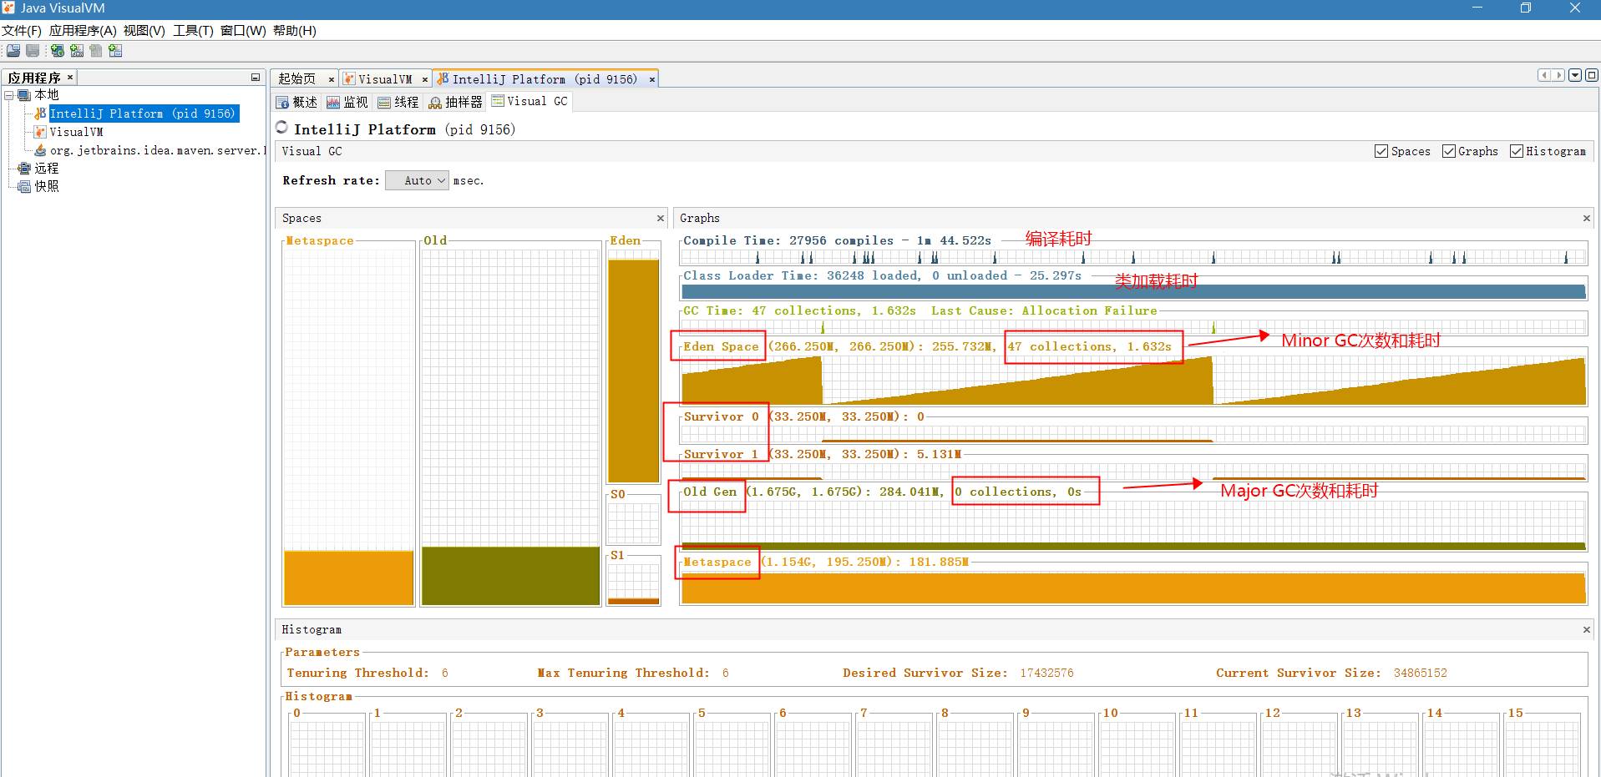This screenshot has width=1601, height=777.
Task: Select IntelliJ Platform (pid 9156) in the tree
Action: [143, 114]
